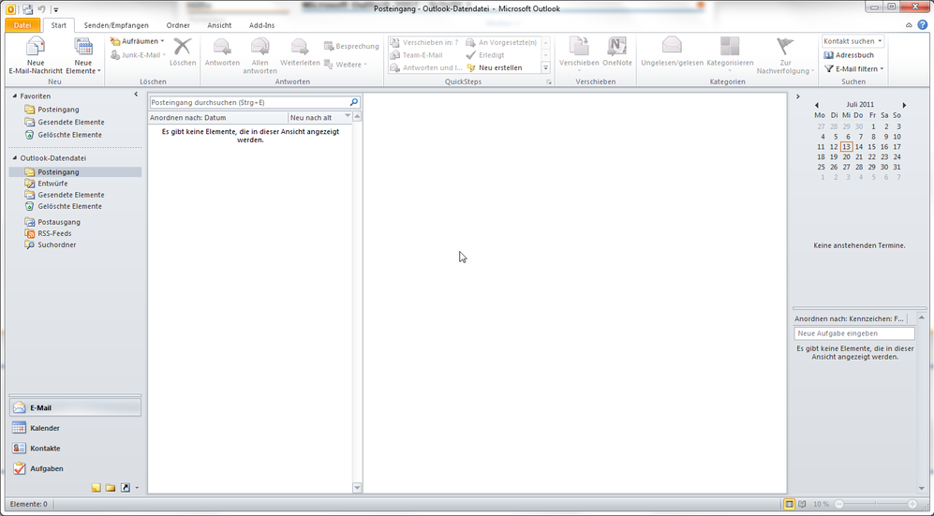Viewport: 934px width, 516px height.
Task: Click the Save/Send-Receive quick access icon
Action: click(x=27, y=9)
